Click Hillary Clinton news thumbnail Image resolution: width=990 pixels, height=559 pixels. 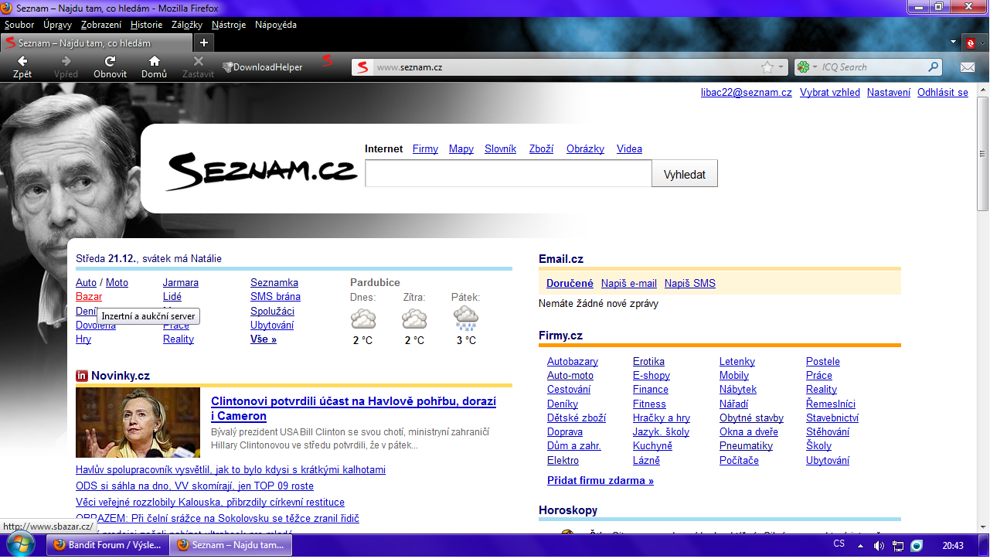tap(138, 422)
